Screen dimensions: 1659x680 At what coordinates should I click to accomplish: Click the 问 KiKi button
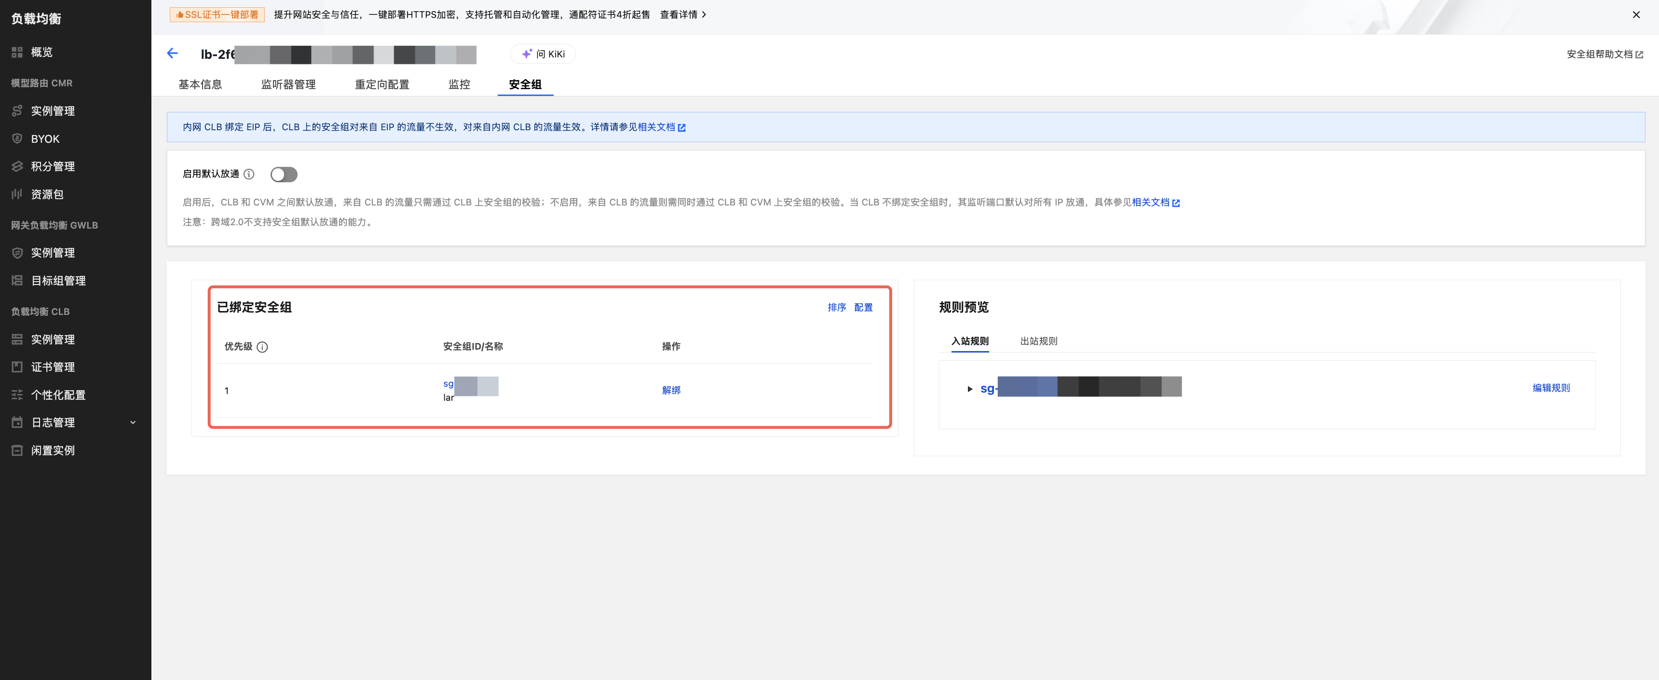click(x=542, y=54)
